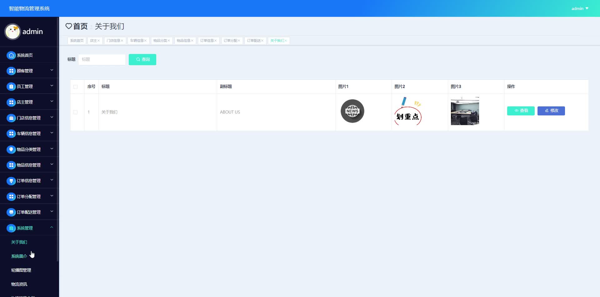
Task: Click the 智能物流管理系统 title
Action: tap(29, 8)
